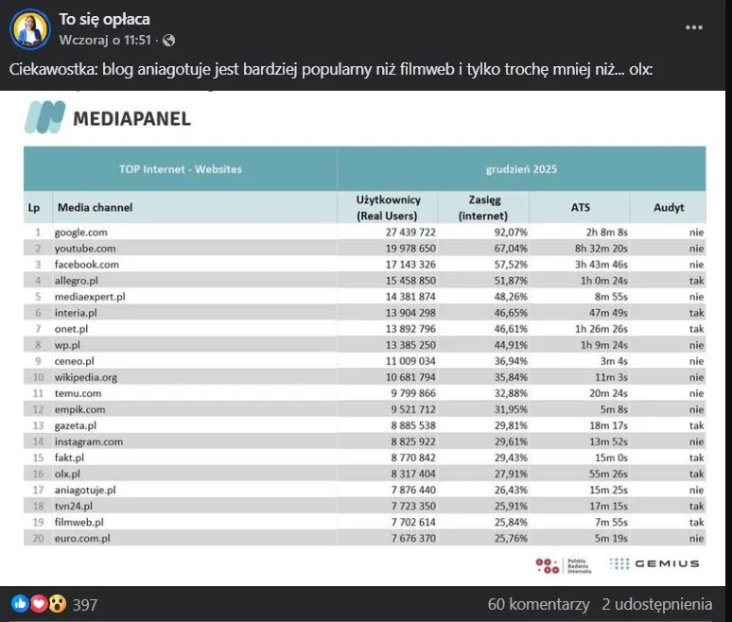Click the Użytkownicy (Real Users) column header

click(395, 207)
